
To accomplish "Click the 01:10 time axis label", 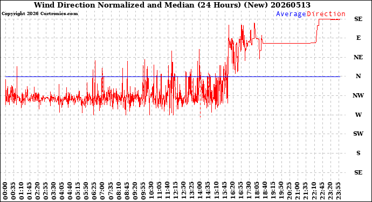I will [22, 191].
